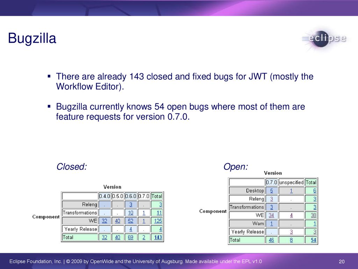Viewport: 358px width, 269px height.
Task: Click the Open: heading
Action: [235, 167]
